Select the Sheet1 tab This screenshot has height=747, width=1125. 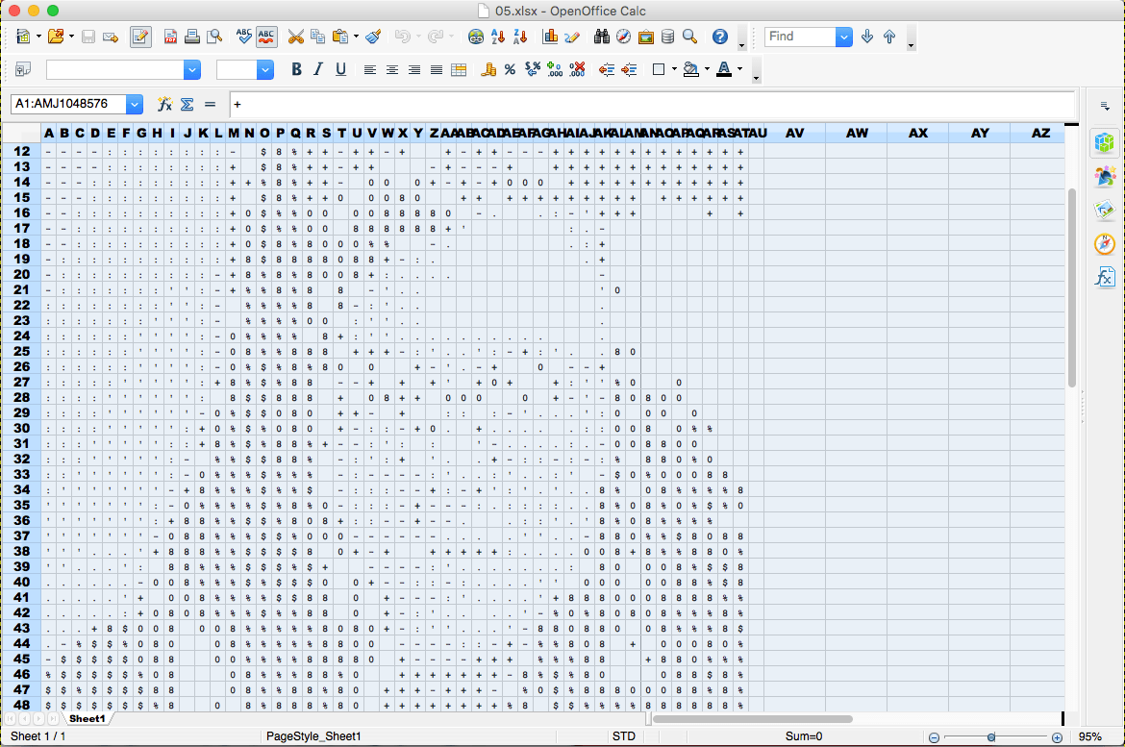tap(87, 719)
